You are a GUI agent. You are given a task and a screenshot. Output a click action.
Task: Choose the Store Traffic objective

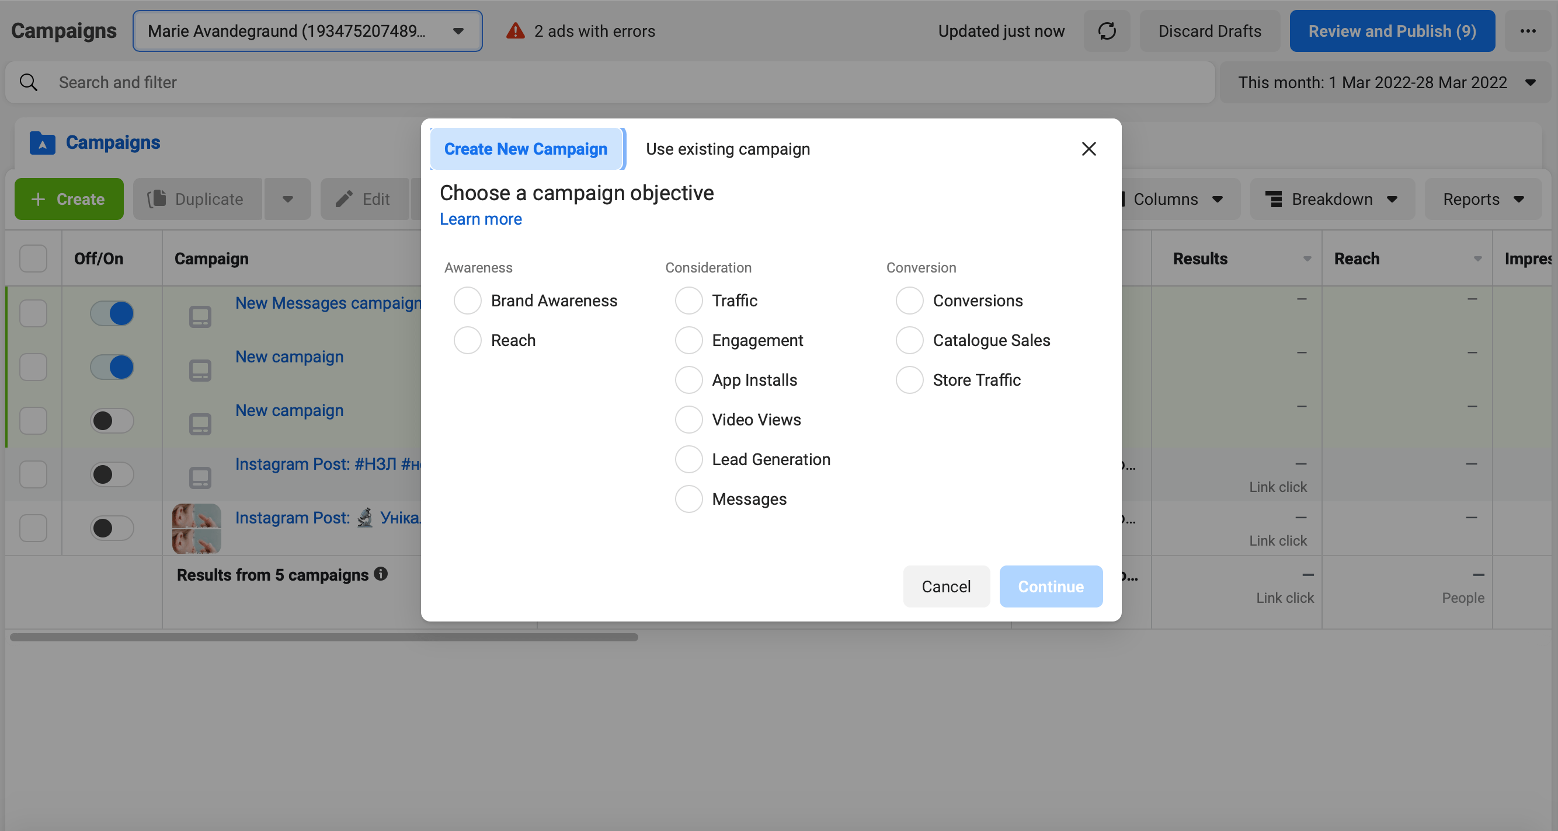click(910, 380)
